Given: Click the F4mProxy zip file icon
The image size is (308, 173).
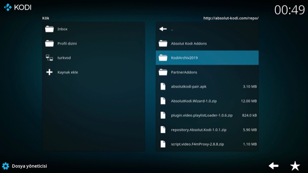Looking at the screenshot, I should click(163, 144).
